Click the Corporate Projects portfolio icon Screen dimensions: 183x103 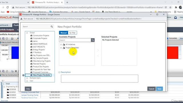(x=31, y=38)
